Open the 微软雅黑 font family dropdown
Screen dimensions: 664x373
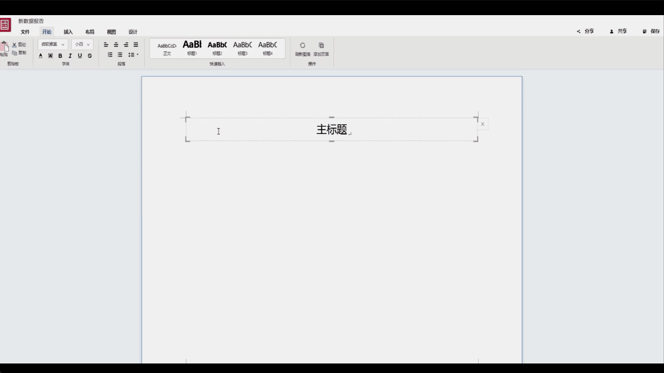[x=53, y=44]
